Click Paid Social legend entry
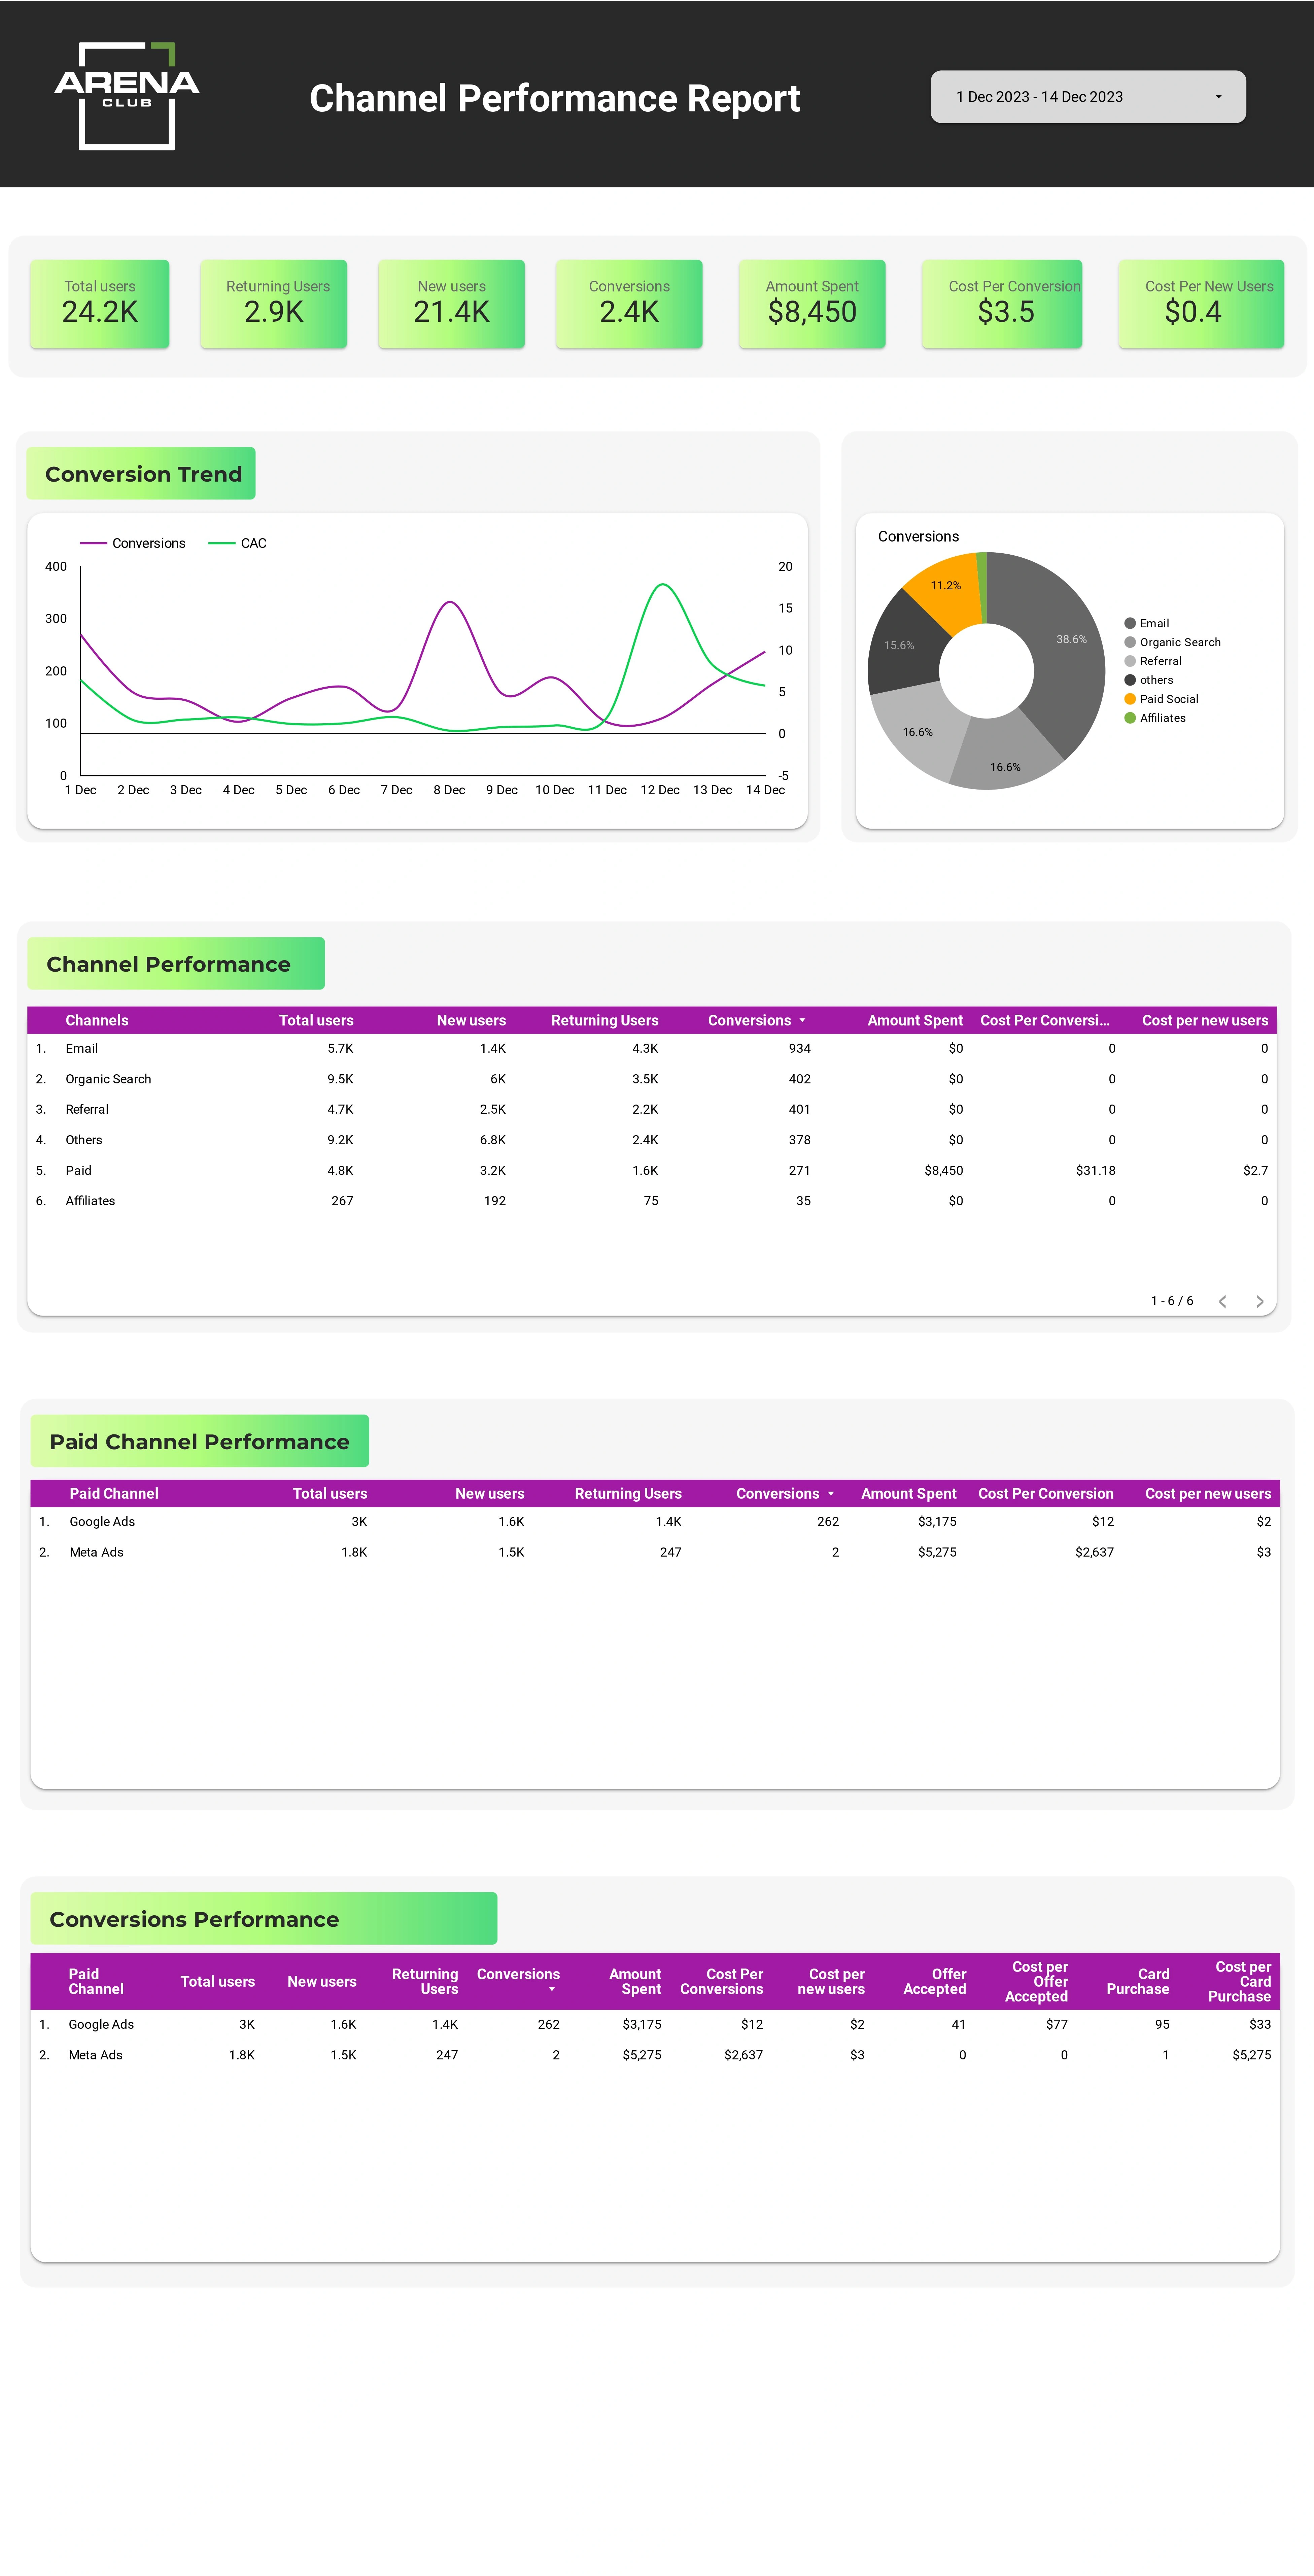This screenshot has width=1314, height=2576. 1161,699
